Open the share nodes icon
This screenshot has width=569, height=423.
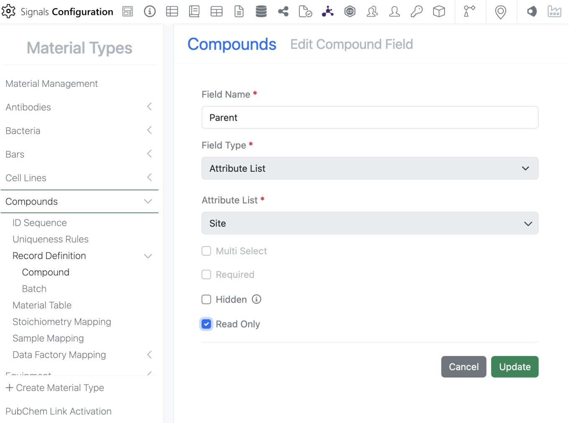(283, 11)
